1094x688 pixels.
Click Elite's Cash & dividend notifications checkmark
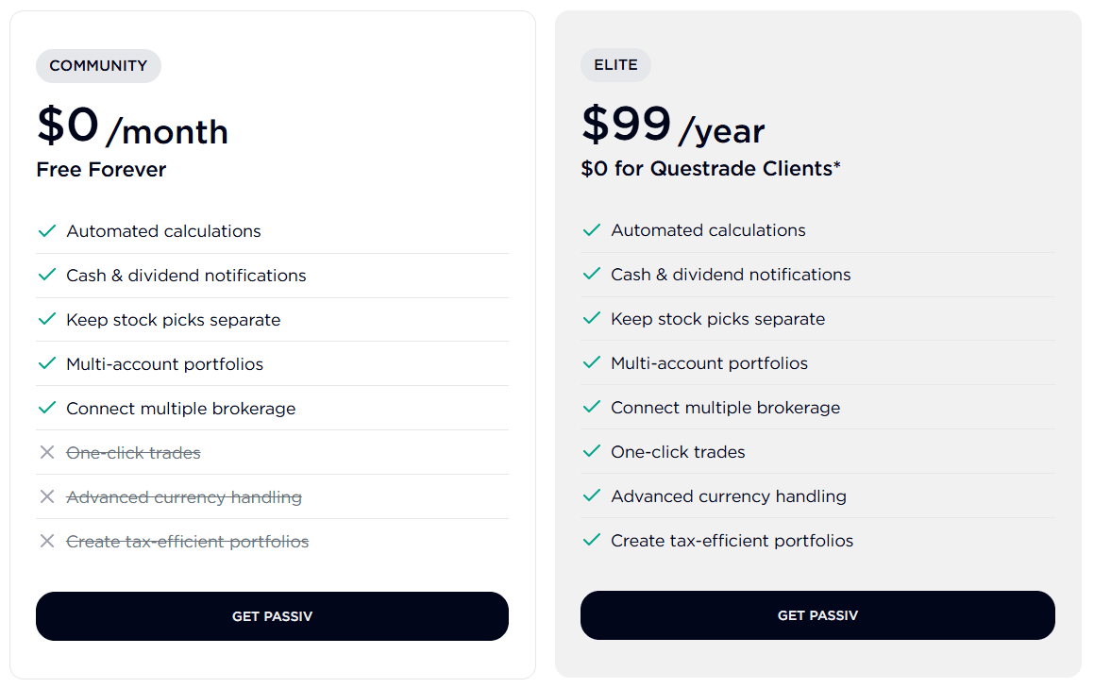pos(592,275)
